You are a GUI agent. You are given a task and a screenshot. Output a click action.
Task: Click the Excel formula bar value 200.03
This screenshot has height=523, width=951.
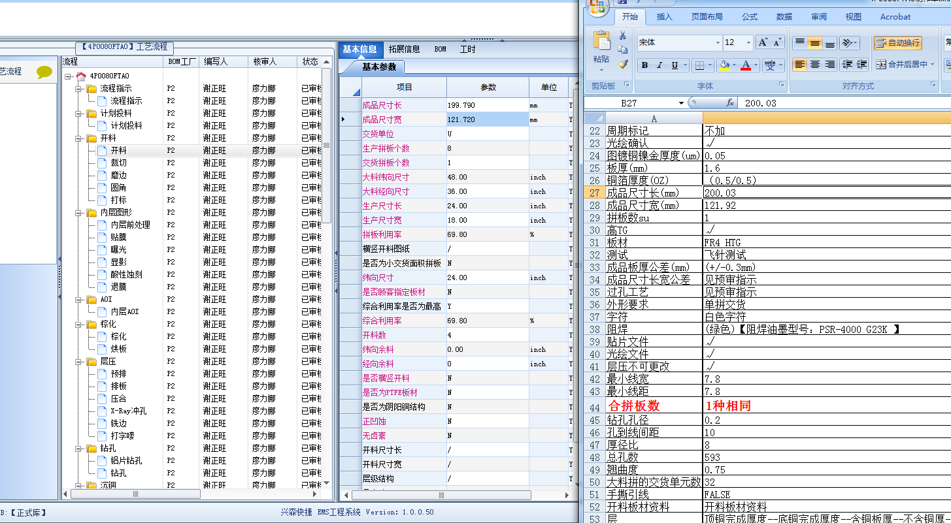(x=761, y=103)
